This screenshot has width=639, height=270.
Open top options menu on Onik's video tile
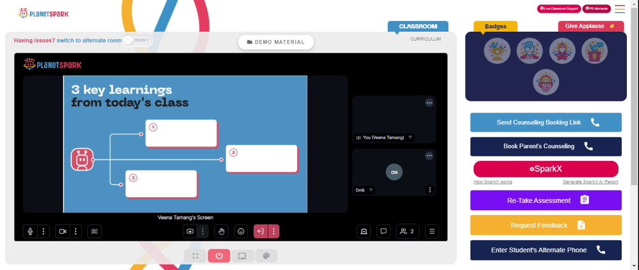click(429, 156)
